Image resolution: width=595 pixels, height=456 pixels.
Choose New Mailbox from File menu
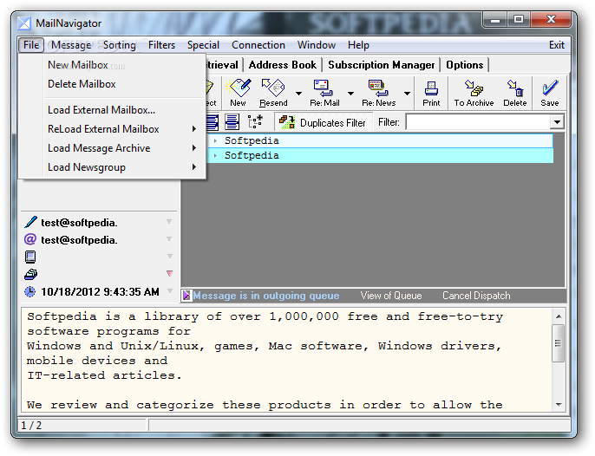tap(113, 65)
